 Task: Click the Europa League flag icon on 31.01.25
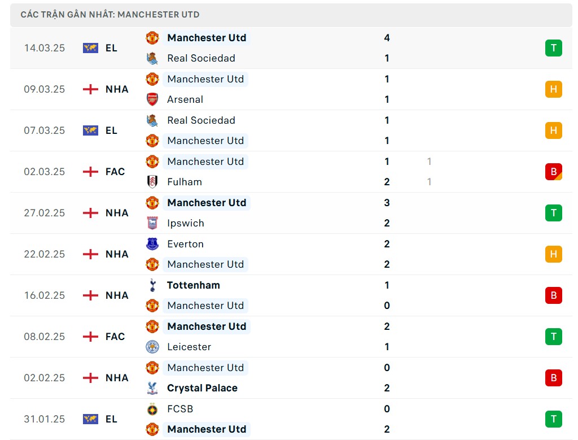pos(90,419)
